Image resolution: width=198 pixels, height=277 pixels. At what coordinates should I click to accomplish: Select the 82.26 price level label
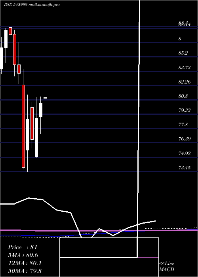pos(185,82)
